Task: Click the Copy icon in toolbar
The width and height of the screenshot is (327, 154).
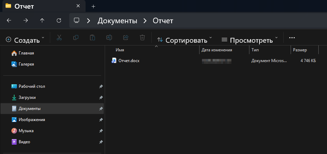Action: [76, 37]
